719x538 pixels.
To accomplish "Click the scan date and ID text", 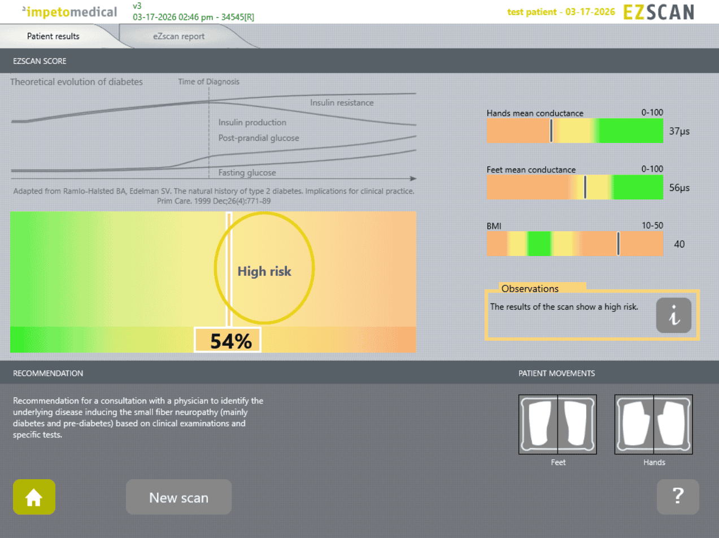I will (x=193, y=17).
